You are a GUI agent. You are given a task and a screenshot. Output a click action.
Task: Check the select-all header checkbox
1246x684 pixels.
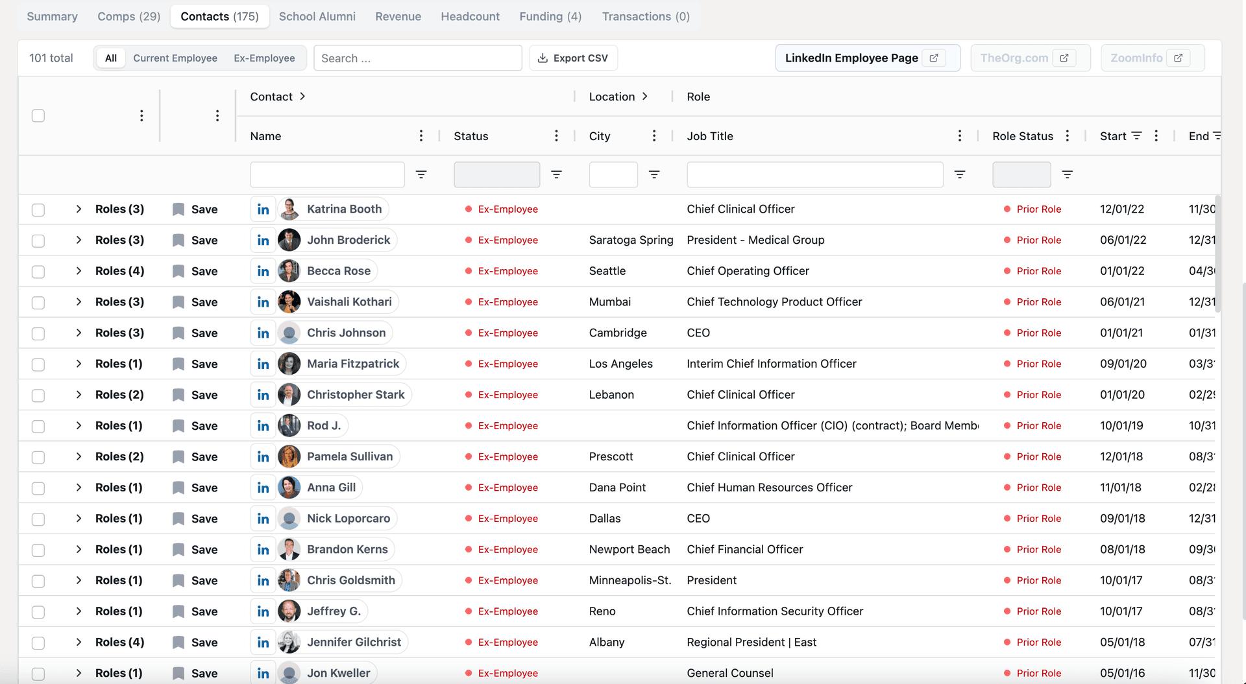[x=38, y=116]
